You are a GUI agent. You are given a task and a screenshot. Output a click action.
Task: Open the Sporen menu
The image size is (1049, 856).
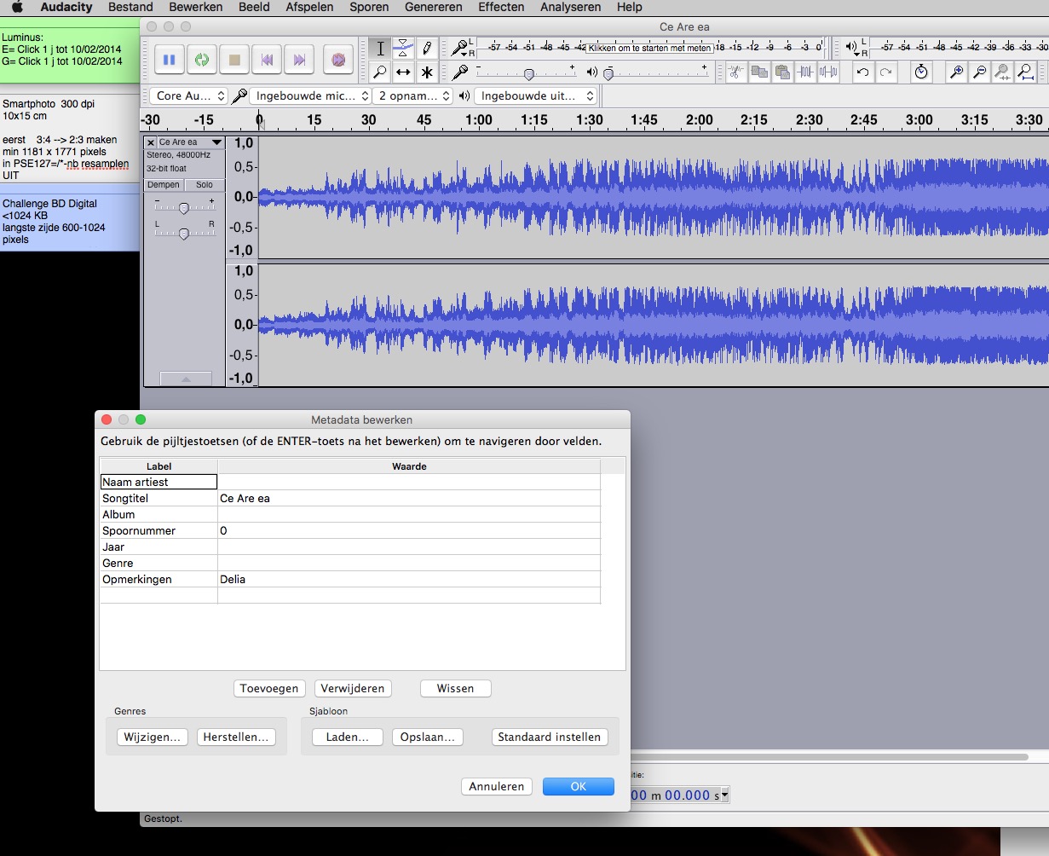pyautogui.click(x=369, y=7)
